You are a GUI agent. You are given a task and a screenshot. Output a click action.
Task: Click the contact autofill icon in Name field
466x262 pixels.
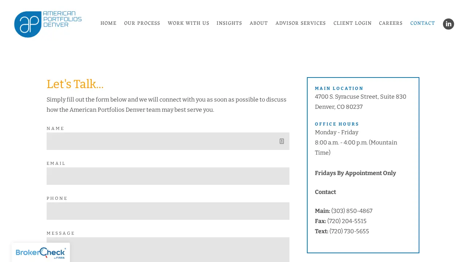click(x=282, y=141)
